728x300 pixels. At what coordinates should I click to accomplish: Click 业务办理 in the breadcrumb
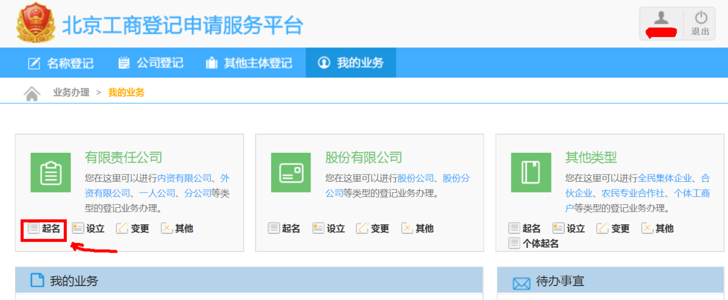(x=71, y=93)
